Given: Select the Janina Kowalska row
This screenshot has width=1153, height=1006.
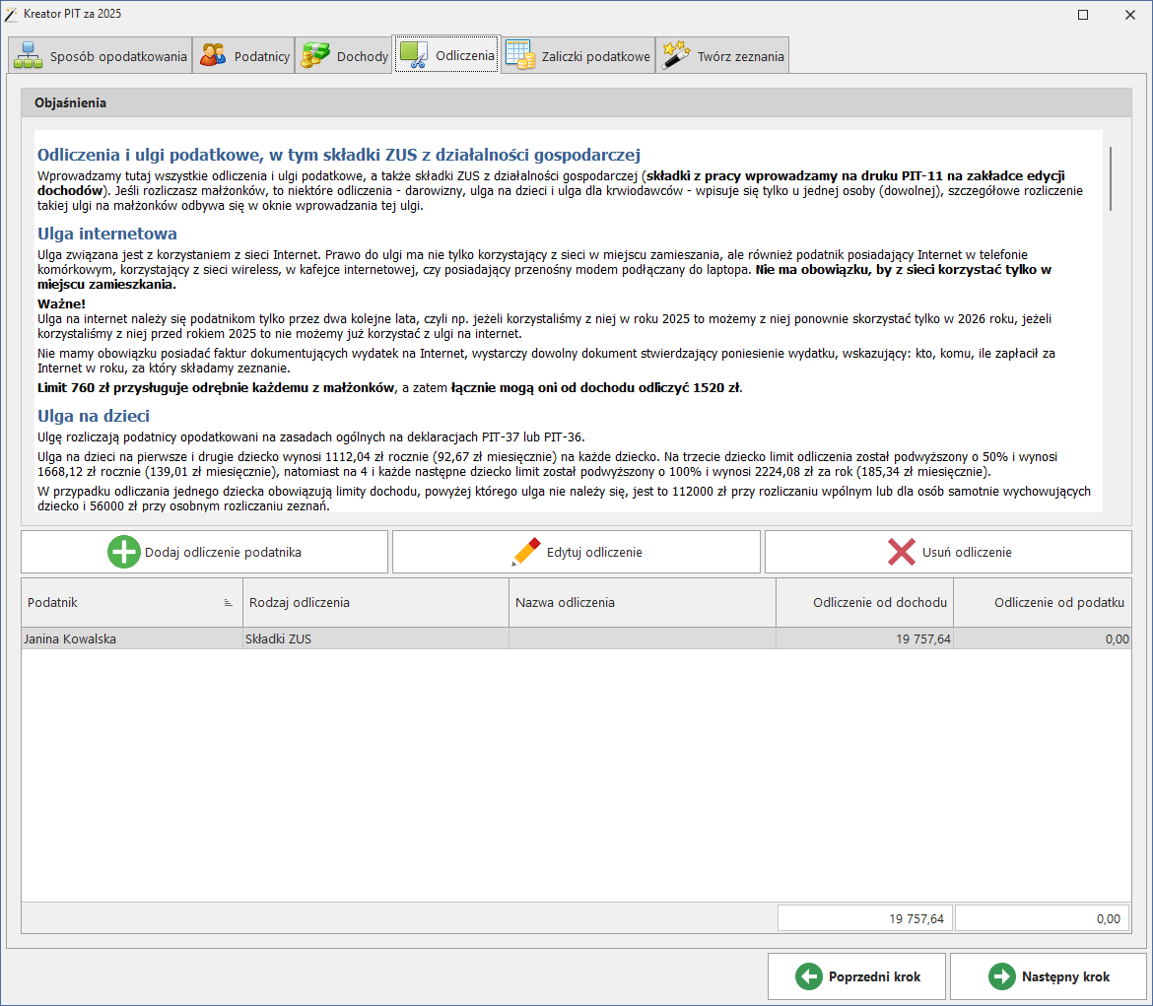Looking at the screenshot, I should coord(576,638).
